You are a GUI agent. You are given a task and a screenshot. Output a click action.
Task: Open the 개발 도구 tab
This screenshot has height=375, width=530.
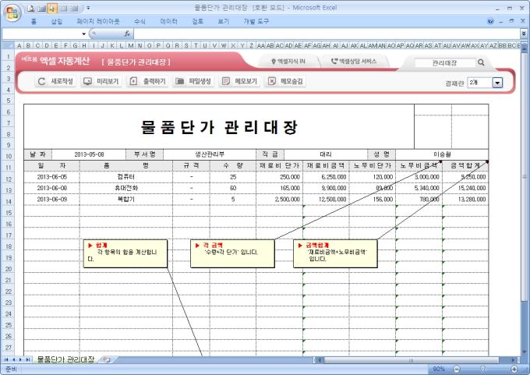click(x=256, y=21)
